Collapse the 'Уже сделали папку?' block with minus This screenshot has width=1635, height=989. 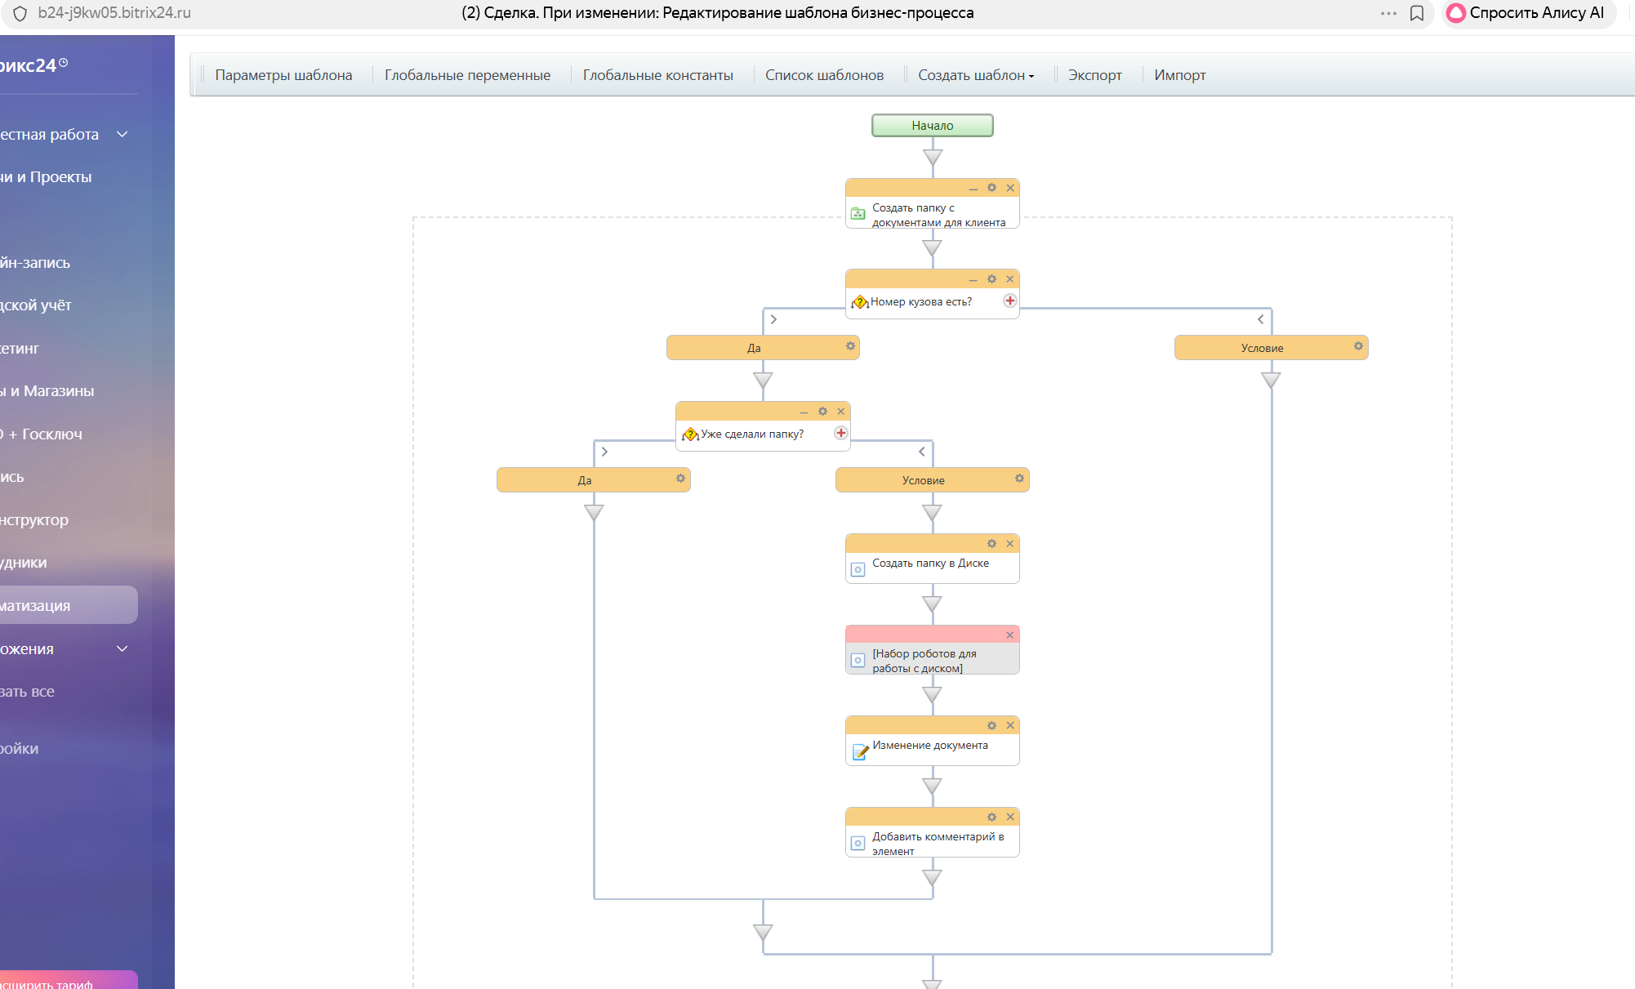[804, 412]
